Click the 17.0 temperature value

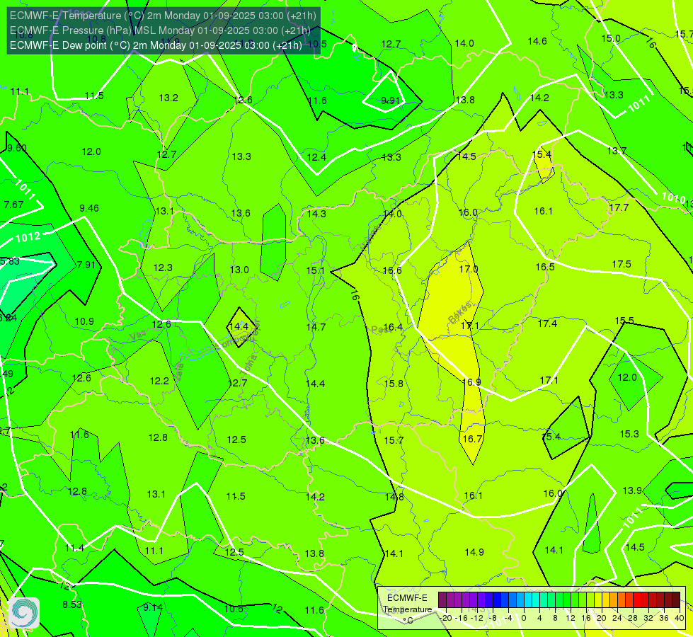(469, 269)
